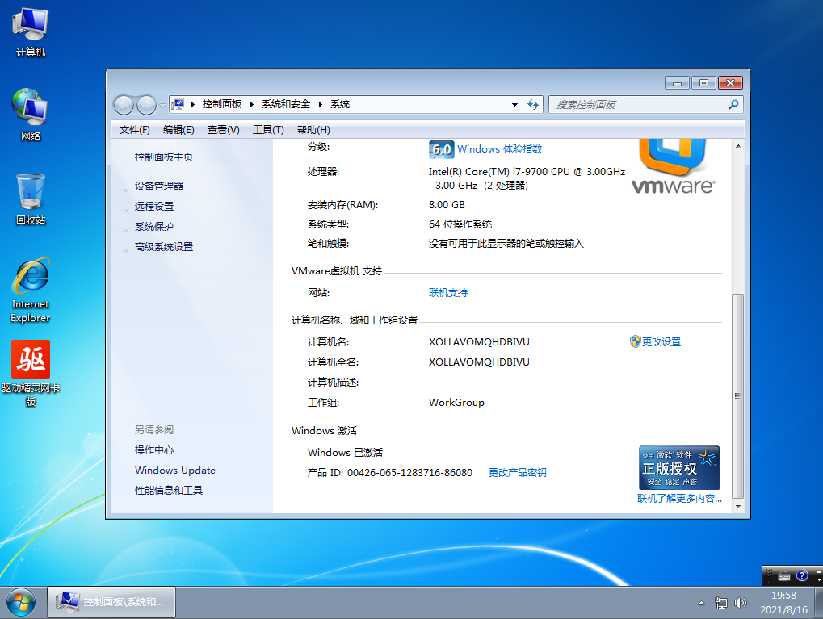Open the 帮助(H) menu
The image size is (823, 619).
313,130
